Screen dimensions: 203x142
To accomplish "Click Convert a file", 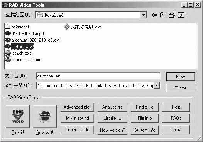I will (77, 130).
